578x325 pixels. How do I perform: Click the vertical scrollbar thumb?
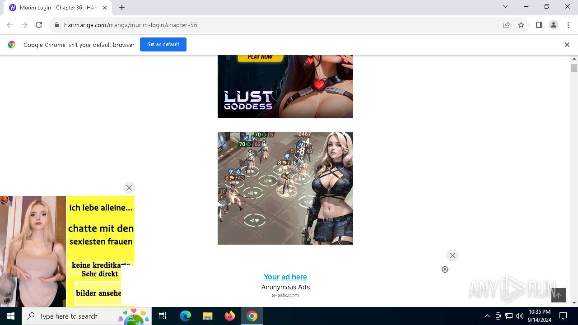[574, 68]
